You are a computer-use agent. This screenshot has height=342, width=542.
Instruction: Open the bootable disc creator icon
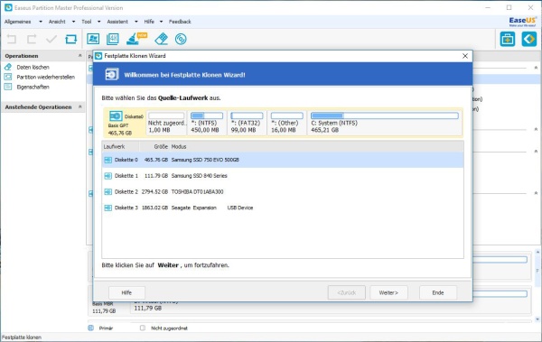point(181,39)
